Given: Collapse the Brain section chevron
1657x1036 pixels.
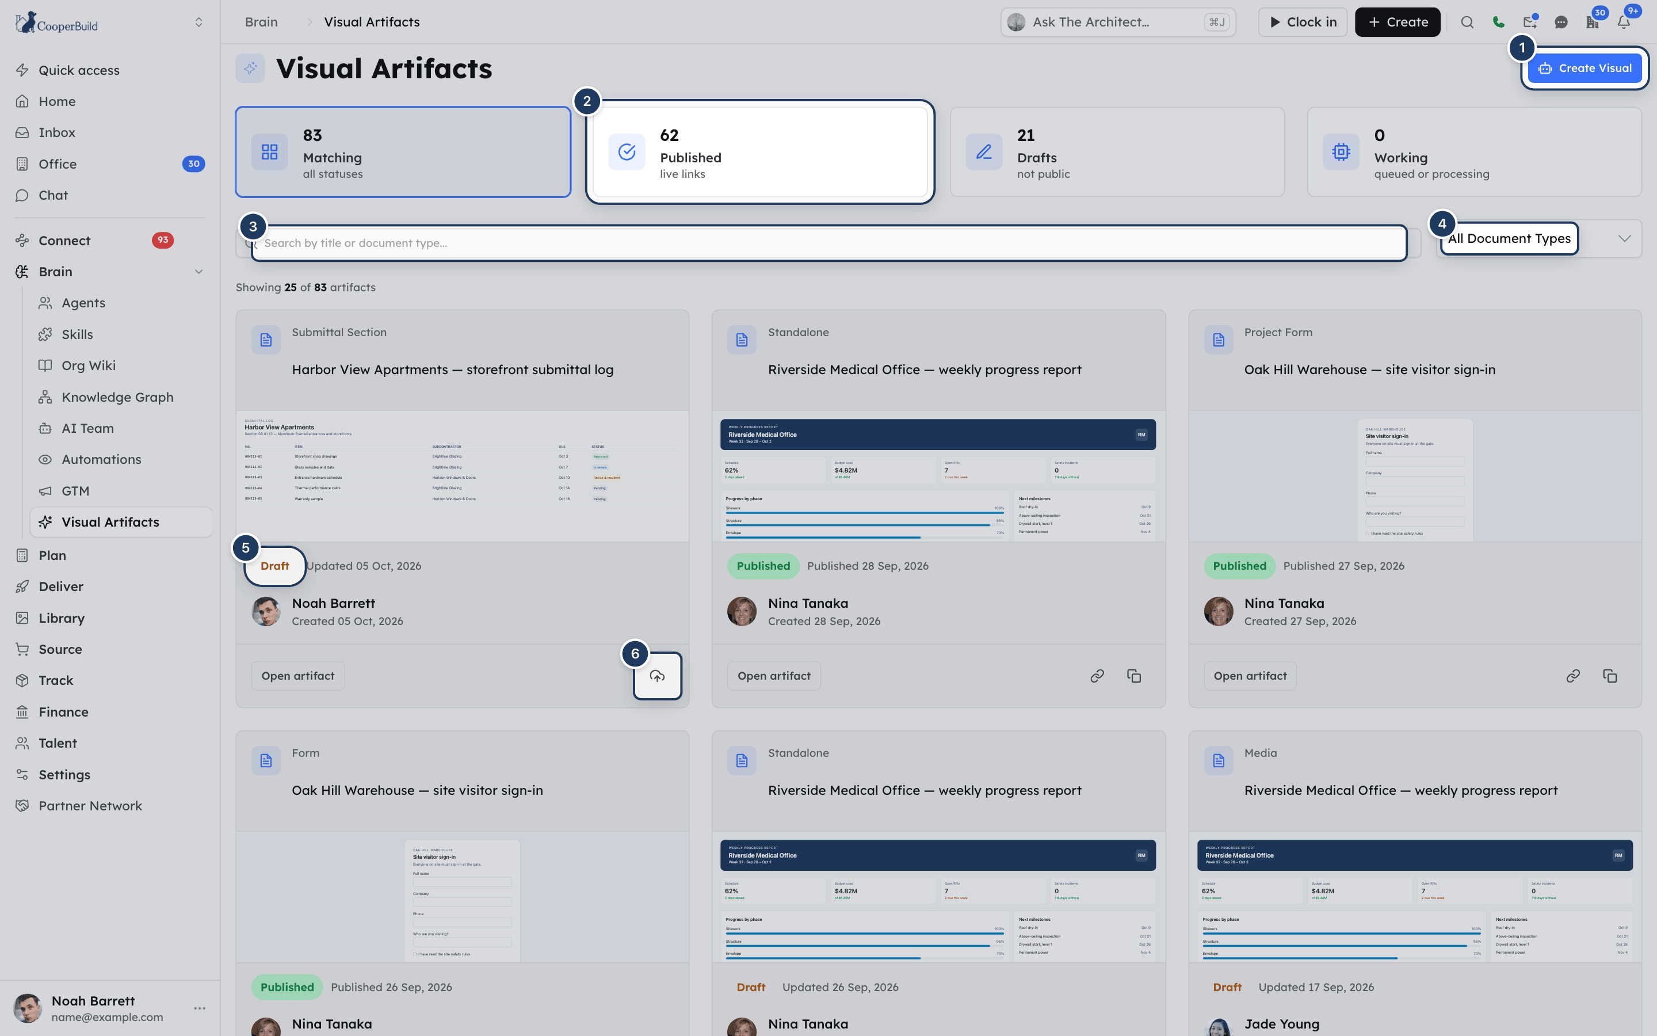Looking at the screenshot, I should click(198, 271).
